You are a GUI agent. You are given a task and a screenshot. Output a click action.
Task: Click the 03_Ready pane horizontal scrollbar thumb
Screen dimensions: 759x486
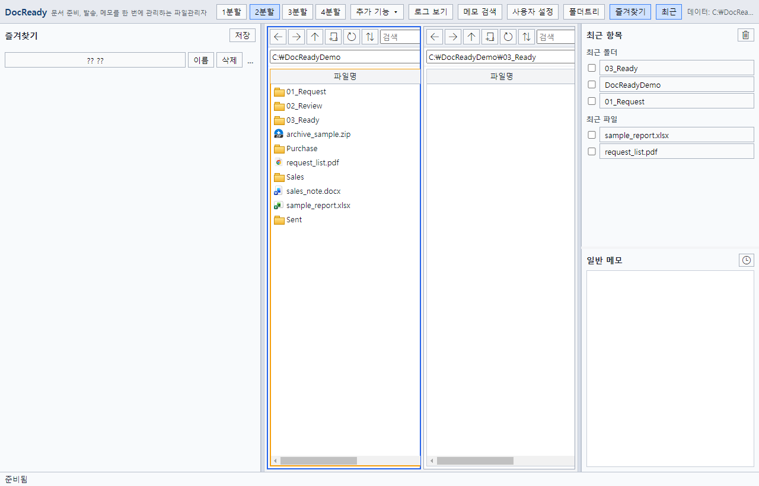pyautogui.click(x=476, y=461)
